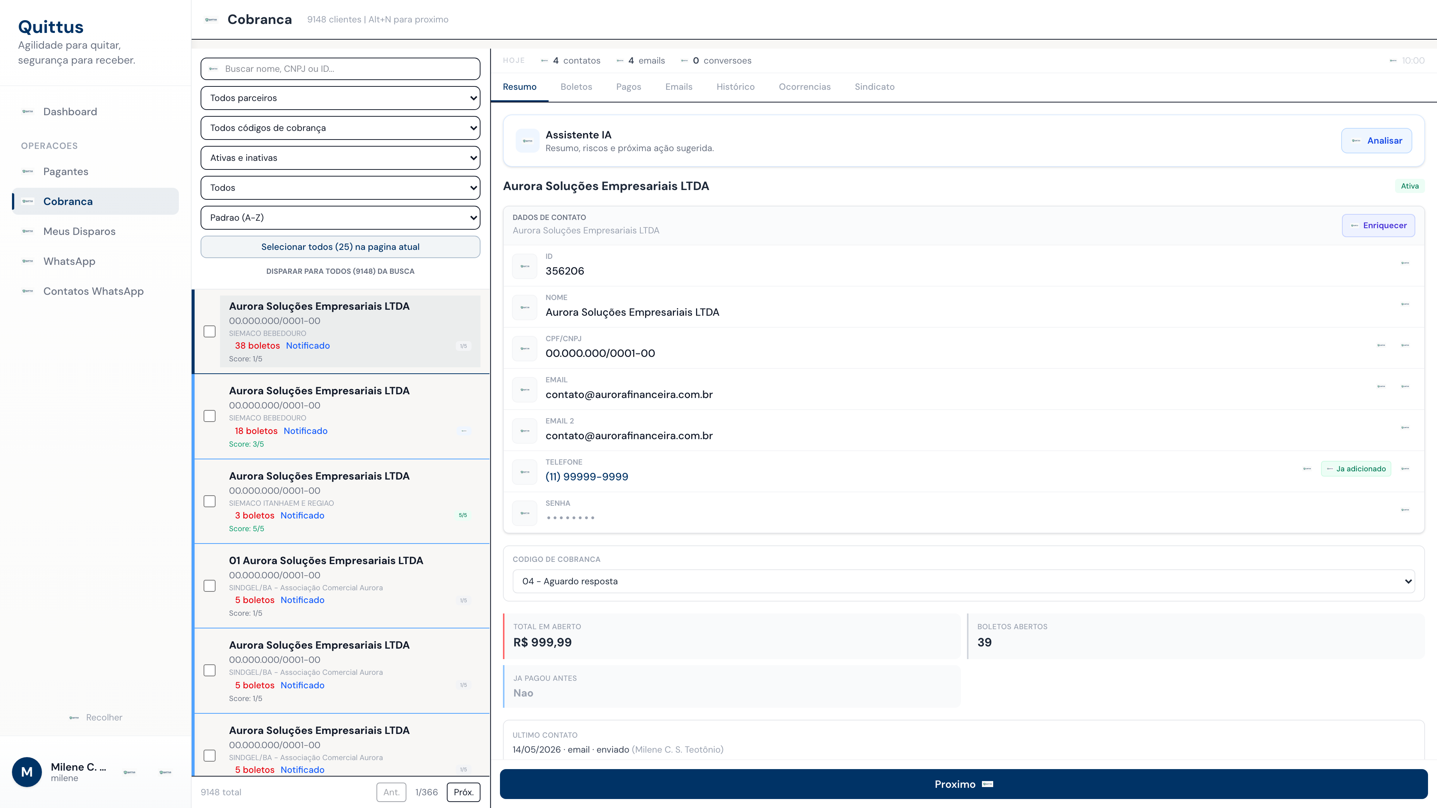This screenshot has height=808, width=1437.
Task: Click the Dashboard icon in the sidebar
Action: click(x=27, y=111)
